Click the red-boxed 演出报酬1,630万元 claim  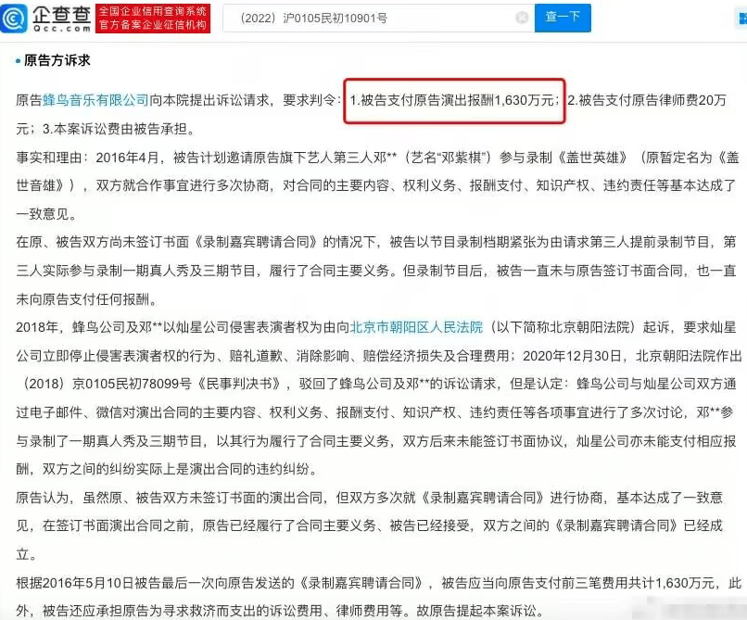point(454,101)
